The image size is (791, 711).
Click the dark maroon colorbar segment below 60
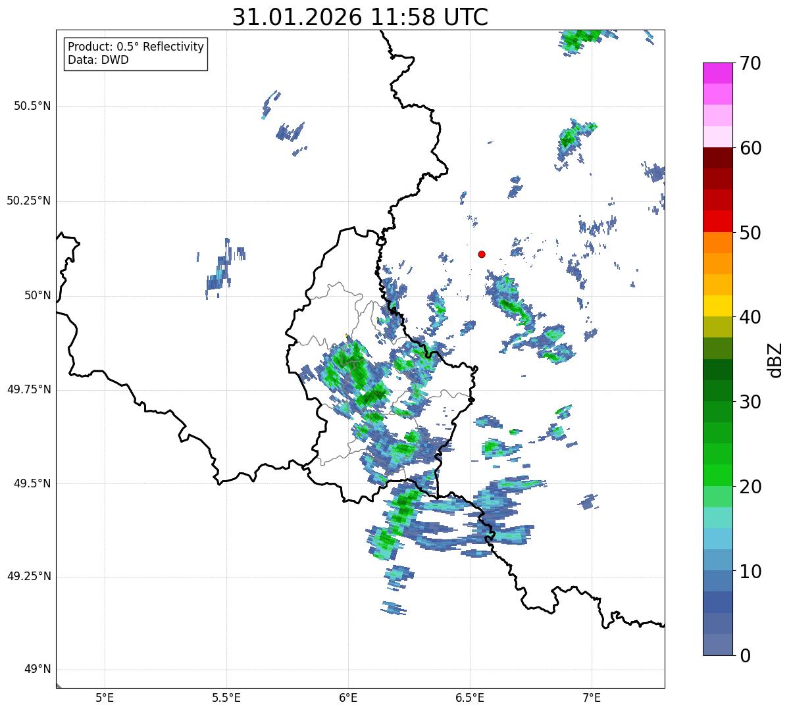pos(717,158)
